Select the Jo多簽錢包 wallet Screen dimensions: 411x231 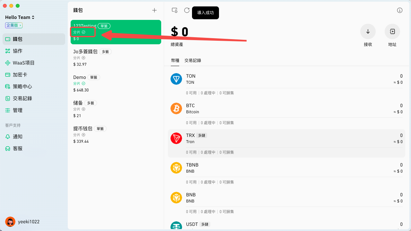[85, 52]
